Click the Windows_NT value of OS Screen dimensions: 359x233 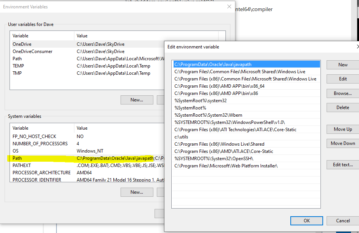90,151
